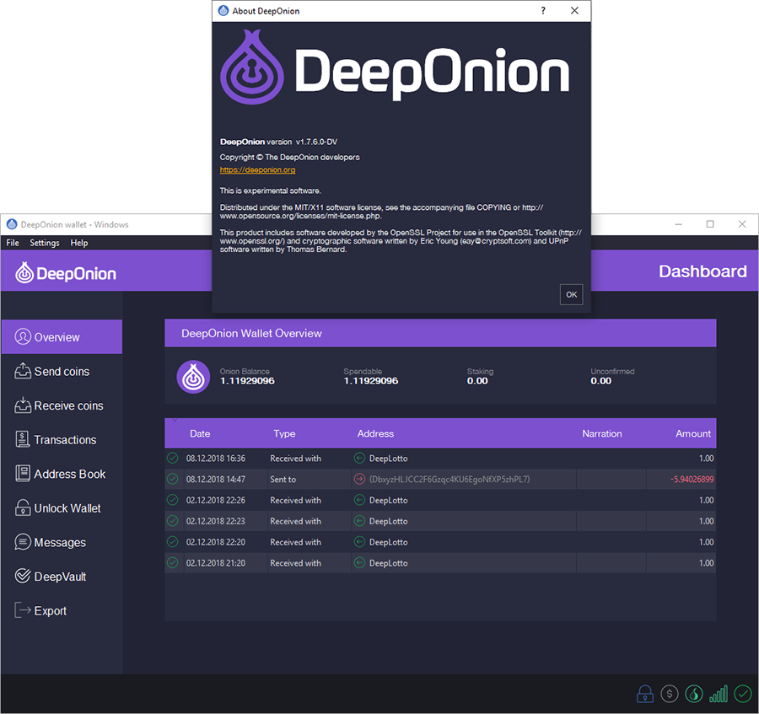Click the blue lock icon in status bar

(x=645, y=694)
